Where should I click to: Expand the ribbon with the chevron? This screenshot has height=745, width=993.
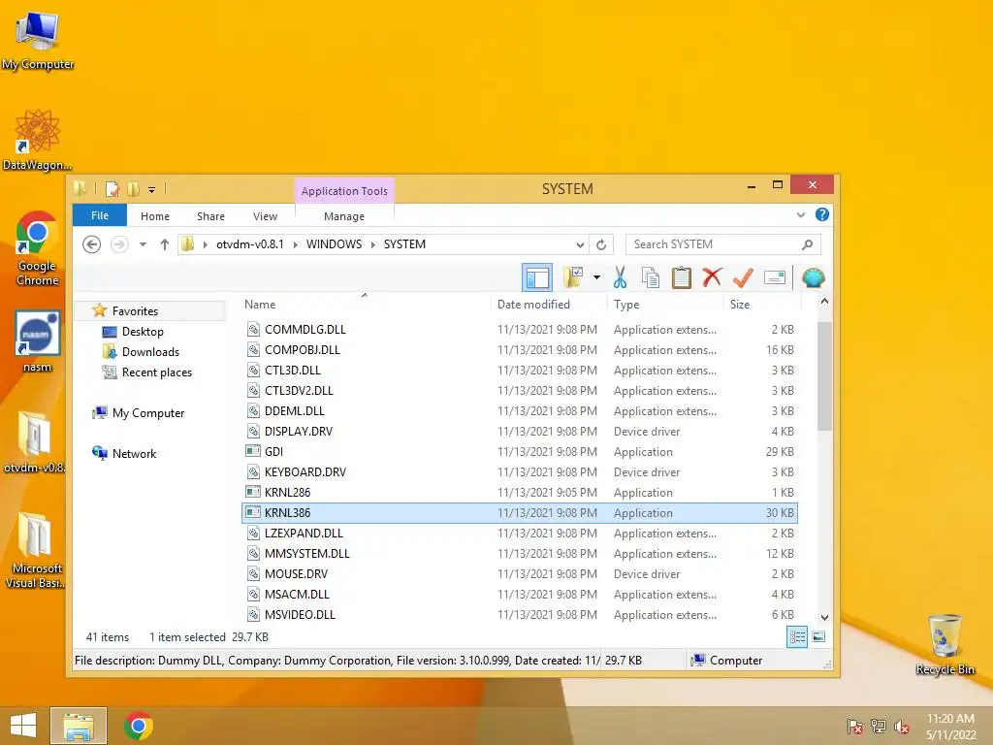coord(800,214)
